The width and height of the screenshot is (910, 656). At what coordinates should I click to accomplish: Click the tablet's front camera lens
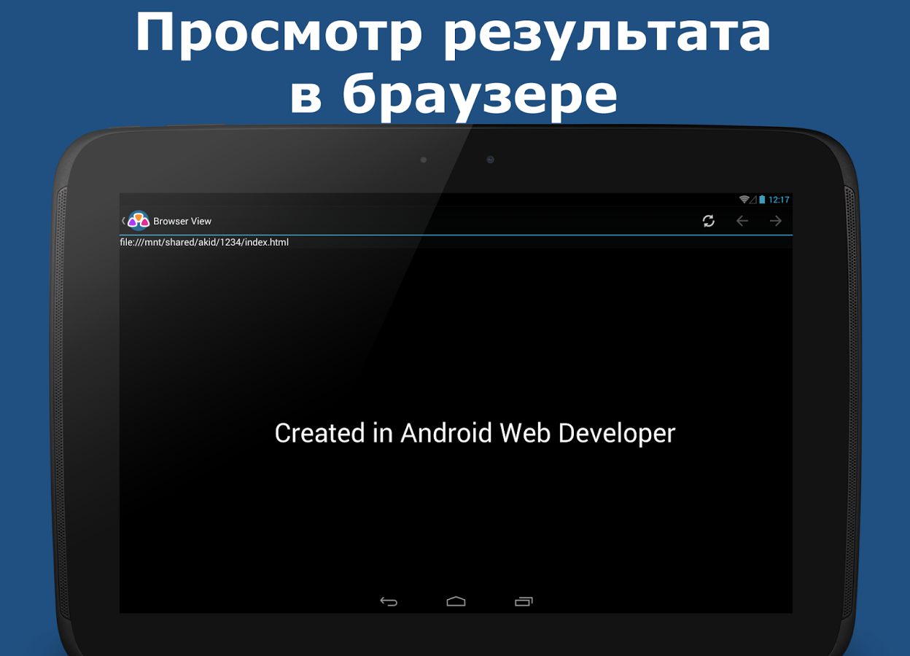point(490,160)
